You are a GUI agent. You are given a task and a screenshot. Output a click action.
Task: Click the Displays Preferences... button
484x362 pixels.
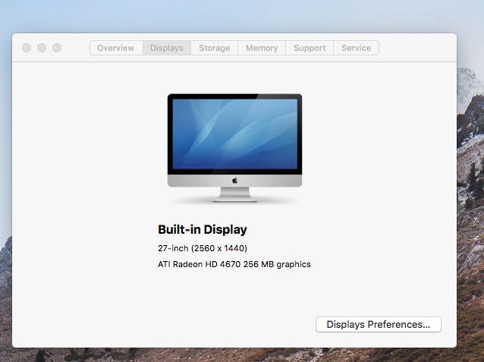pyautogui.click(x=379, y=324)
